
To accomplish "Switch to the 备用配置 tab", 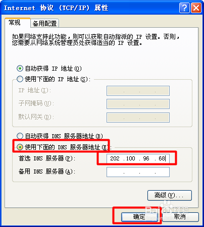I will click(x=44, y=23).
